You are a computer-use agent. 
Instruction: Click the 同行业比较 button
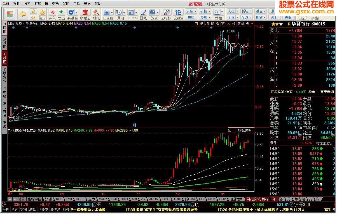coord(324,143)
